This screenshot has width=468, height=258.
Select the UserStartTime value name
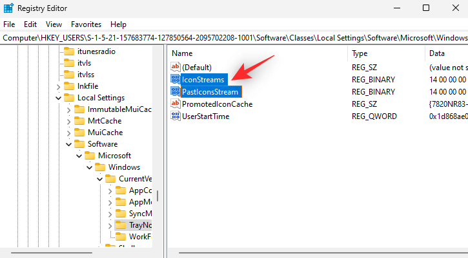click(x=206, y=116)
